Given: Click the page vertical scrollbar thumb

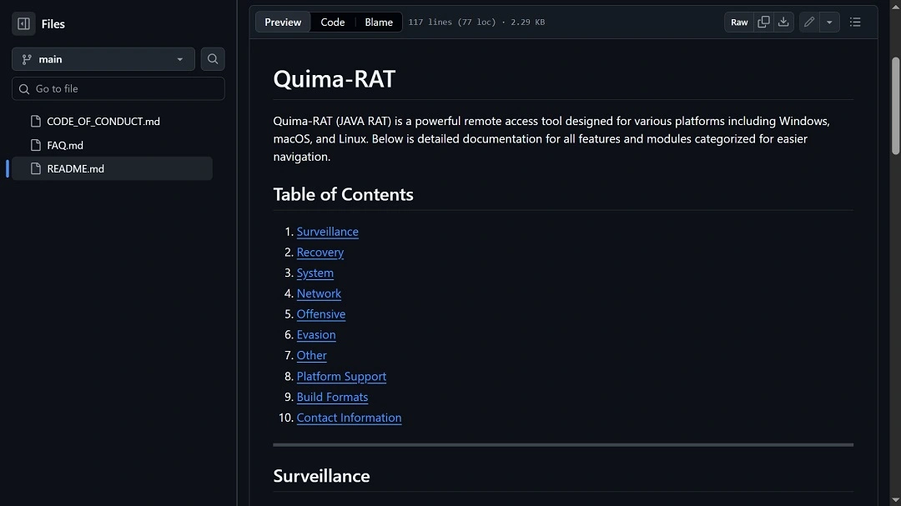Looking at the screenshot, I should point(895,106).
